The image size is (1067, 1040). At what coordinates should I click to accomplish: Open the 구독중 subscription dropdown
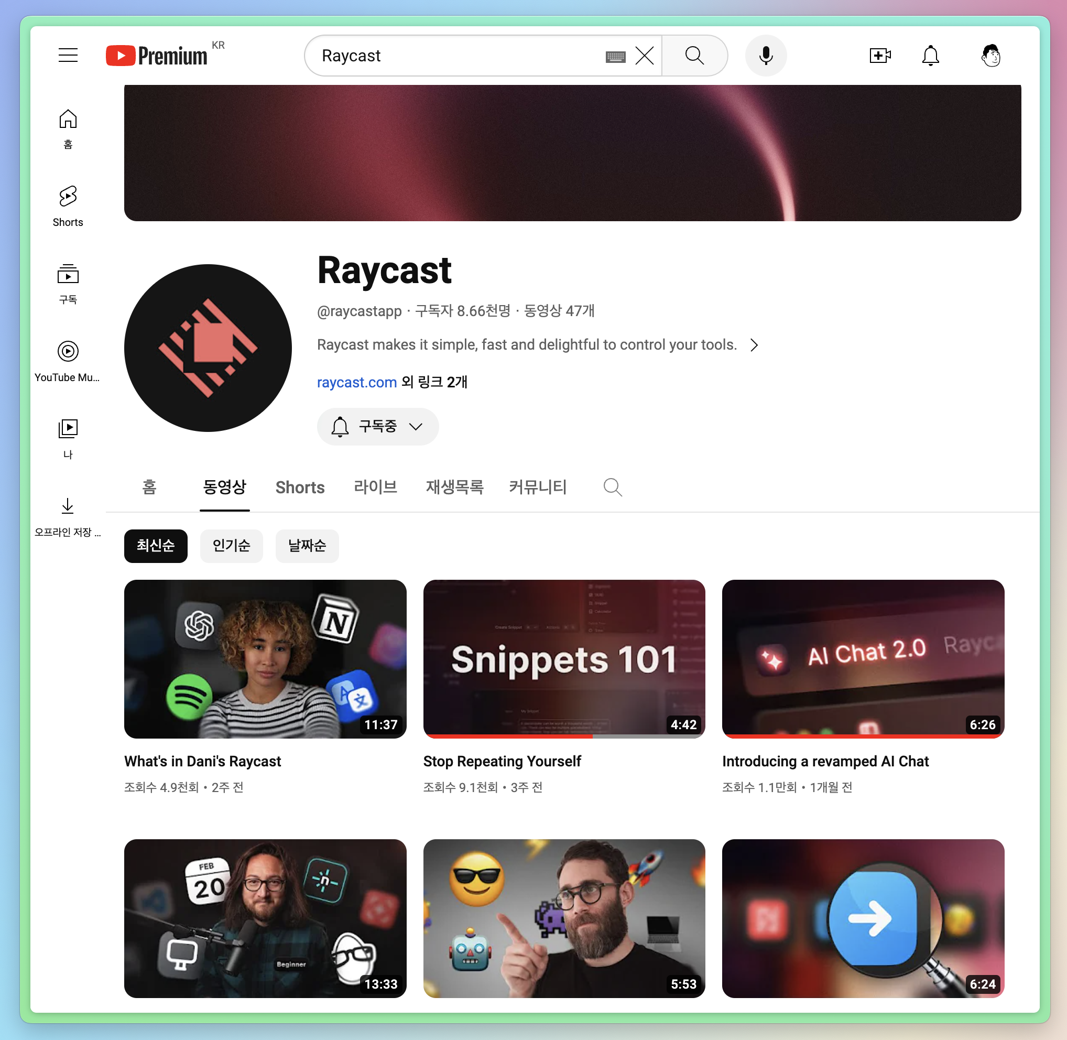pos(378,427)
